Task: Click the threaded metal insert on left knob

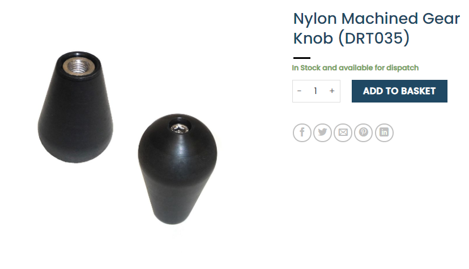Action: (78, 65)
